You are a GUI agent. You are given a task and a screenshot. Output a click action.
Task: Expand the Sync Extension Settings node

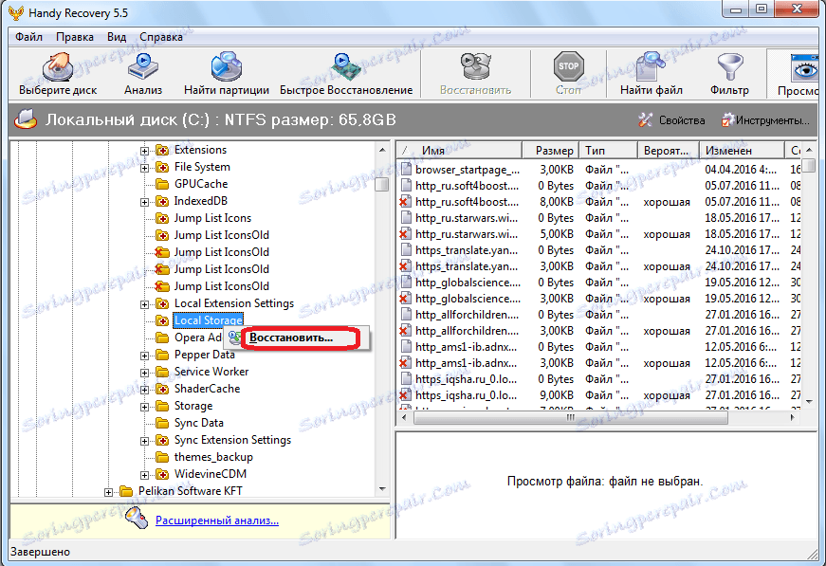click(x=144, y=441)
